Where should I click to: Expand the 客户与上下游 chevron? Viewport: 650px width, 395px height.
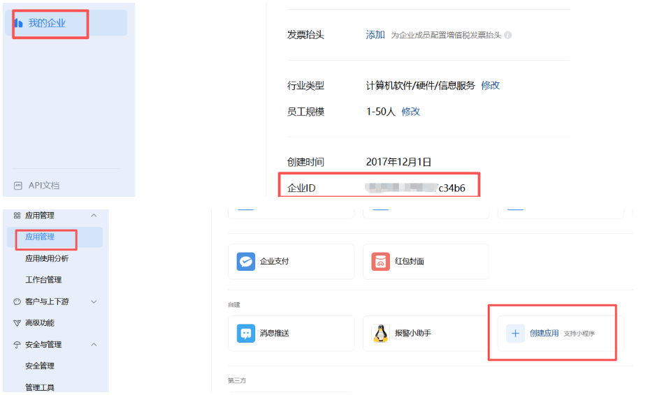[94, 301]
